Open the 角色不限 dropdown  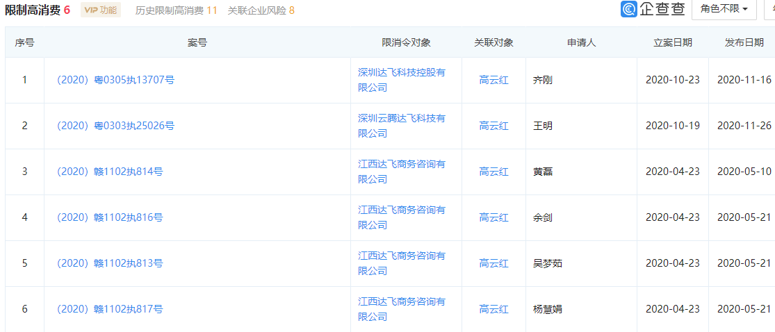click(724, 9)
